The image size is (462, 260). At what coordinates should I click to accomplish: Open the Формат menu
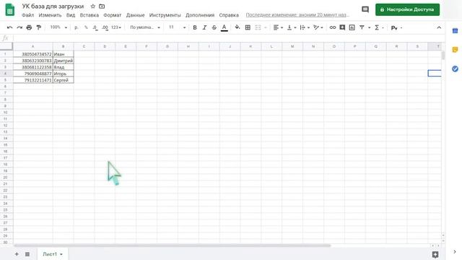coord(113,15)
